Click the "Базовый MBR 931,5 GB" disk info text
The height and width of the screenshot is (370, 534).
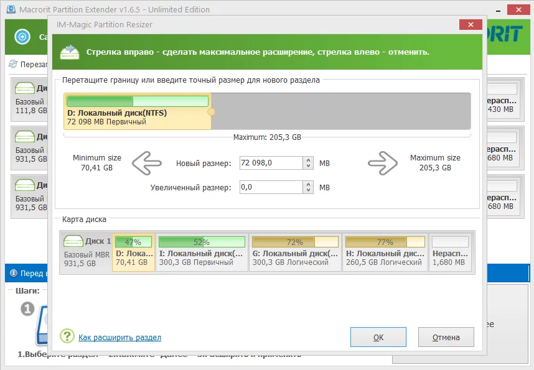(87, 259)
